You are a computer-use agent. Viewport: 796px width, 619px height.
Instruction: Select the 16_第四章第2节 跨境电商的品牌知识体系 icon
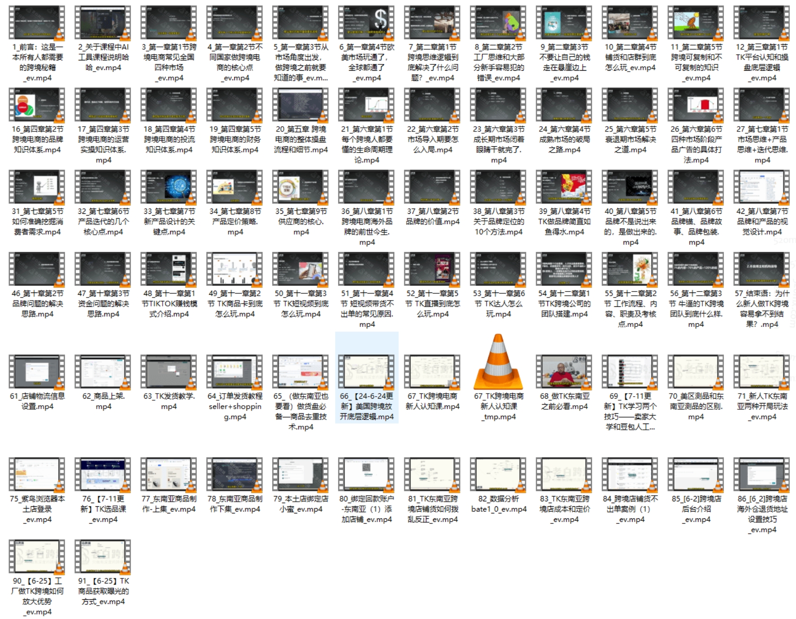[x=37, y=105]
